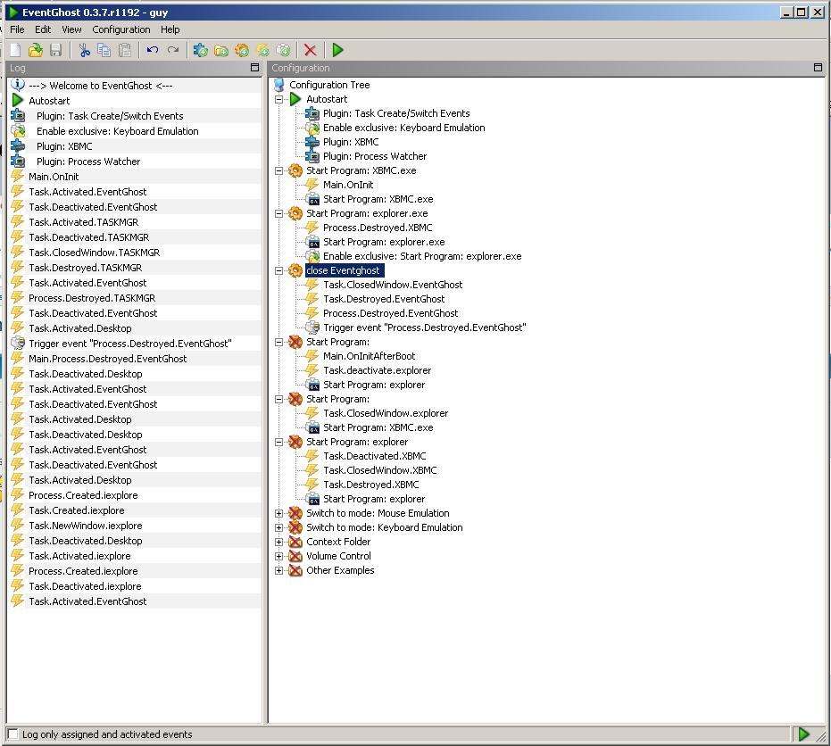This screenshot has height=746, width=831.
Task: Click the Add Folder toolbar icon
Action: [221, 50]
